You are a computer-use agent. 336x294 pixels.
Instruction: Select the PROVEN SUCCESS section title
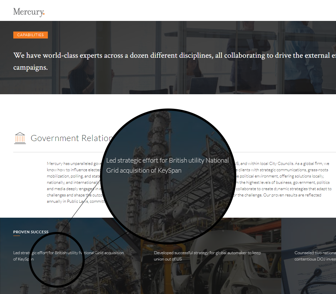click(31, 232)
